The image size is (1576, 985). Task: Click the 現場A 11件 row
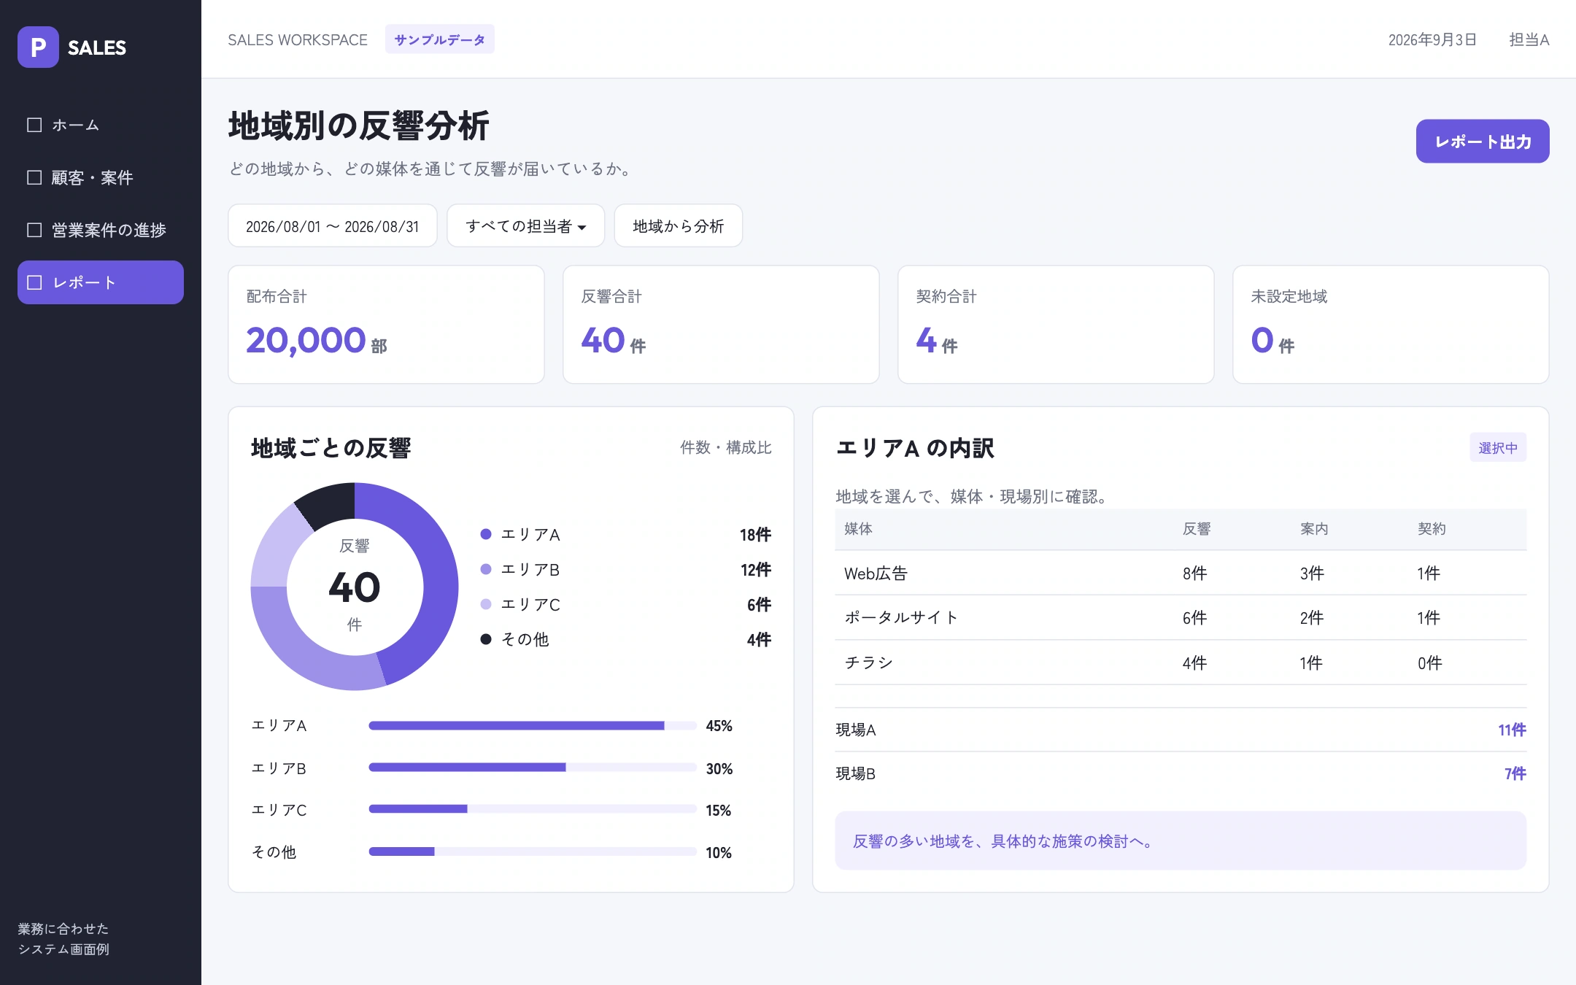(x=1181, y=730)
